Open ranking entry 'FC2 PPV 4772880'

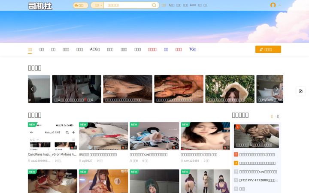pos(258,180)
